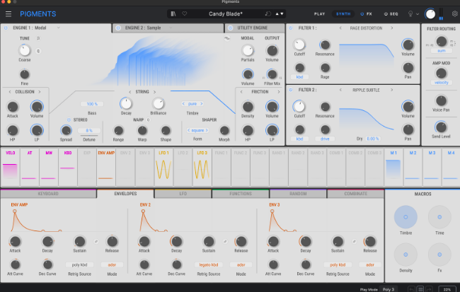Toggle Filter 1 power button

pos(292,28)
